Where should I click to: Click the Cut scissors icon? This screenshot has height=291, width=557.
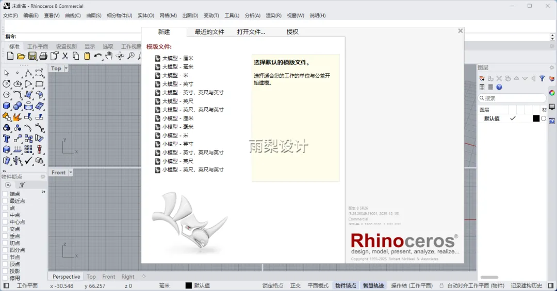[65, 56]
